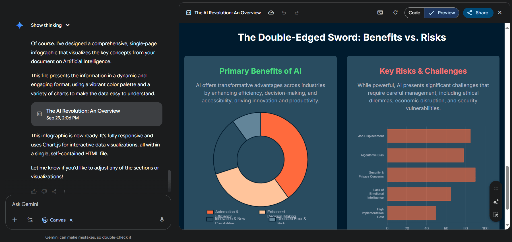This screenshot has width=512, height=242.
Task: Refresh the canvas preview
Action: 395,13
